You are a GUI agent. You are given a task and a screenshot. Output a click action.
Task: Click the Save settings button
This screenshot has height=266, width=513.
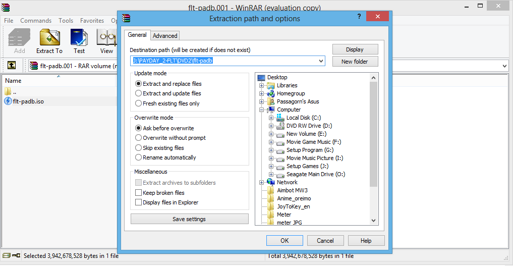[190, 219]
